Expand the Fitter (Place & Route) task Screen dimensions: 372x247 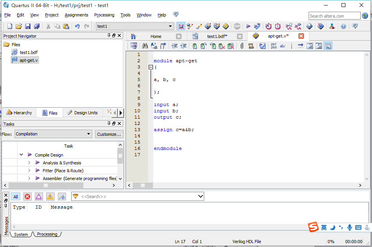click(x=29, y=171)
